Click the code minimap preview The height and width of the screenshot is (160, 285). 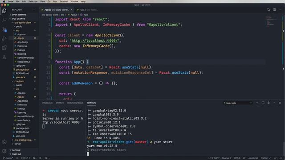click(271, 21)
